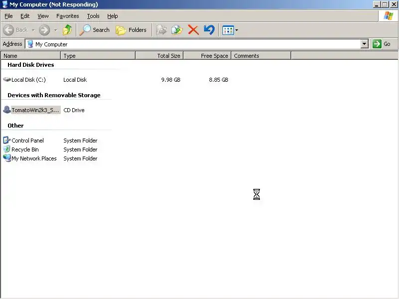399x299 pixels.
Task: Open the Tools menu
Action: click(x=93, y=16)
